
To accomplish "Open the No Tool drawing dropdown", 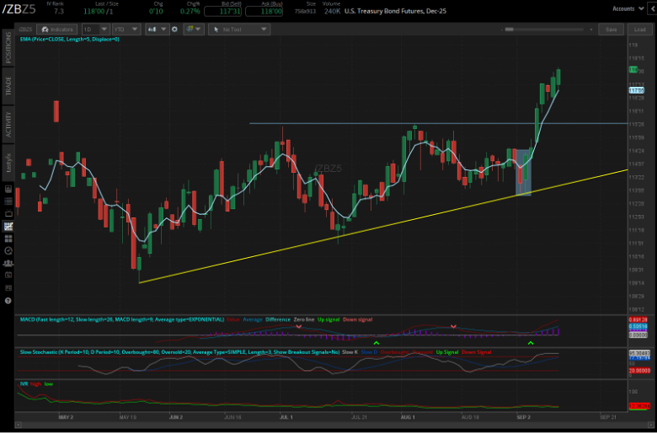I will point(239,29).
